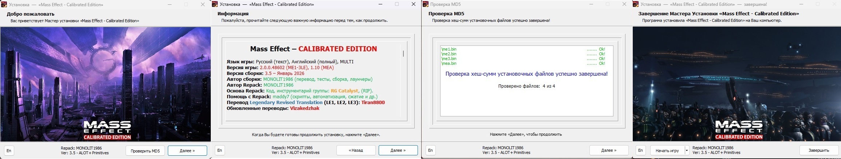The width and height of the screenshot is (841, 159).
Task: Click the heading Mass Effect – CALIBRATED EDITION
Action: (313, 49)
